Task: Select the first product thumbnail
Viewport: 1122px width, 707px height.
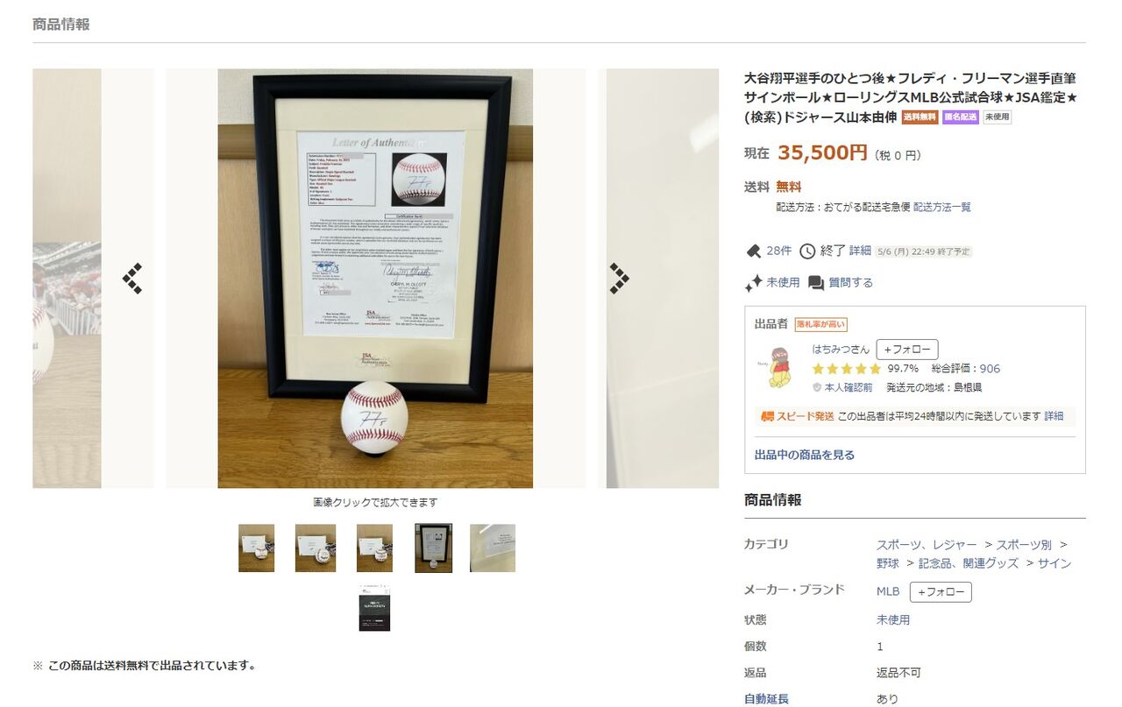Action: 256,548
